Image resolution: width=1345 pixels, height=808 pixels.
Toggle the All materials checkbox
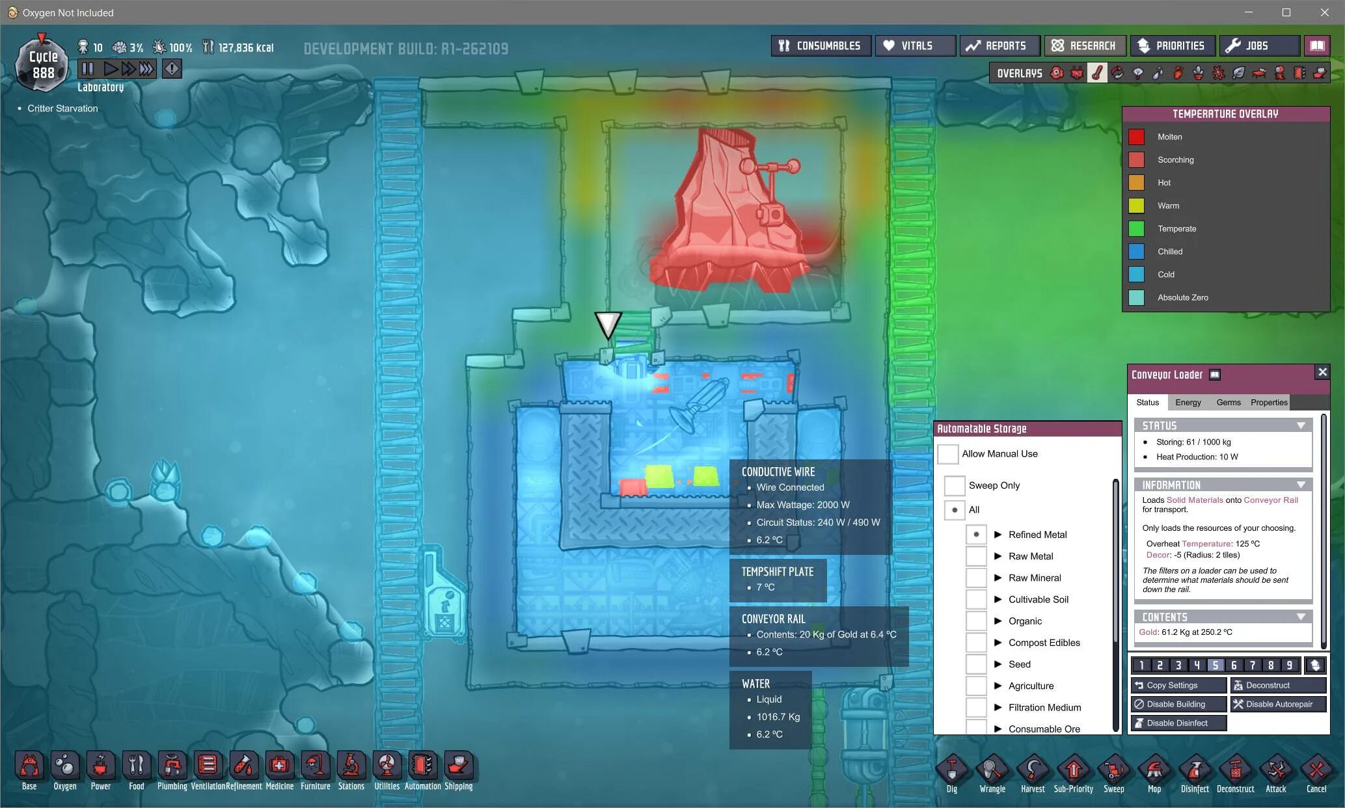point(955,510)
